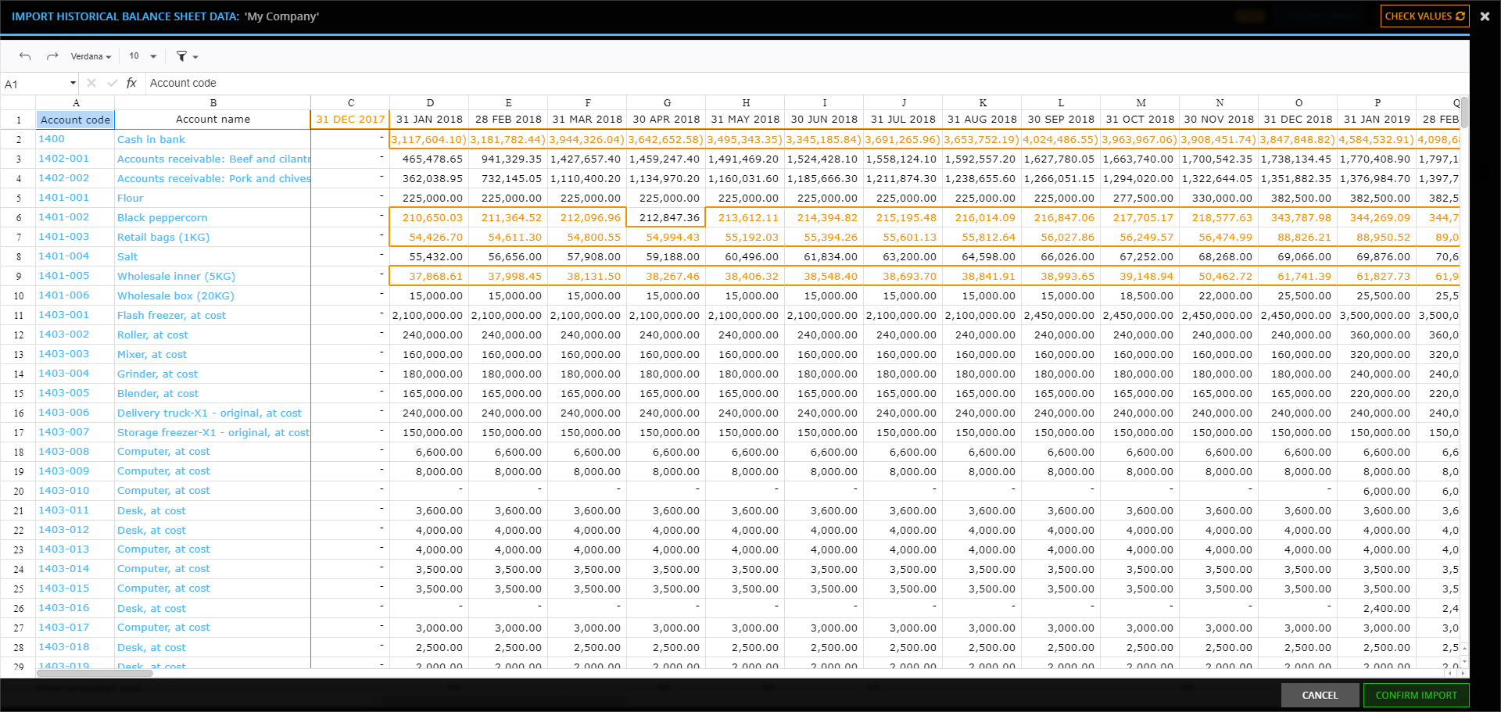Select column M header
1501x712 pixels.
[x=1140, y=102]
